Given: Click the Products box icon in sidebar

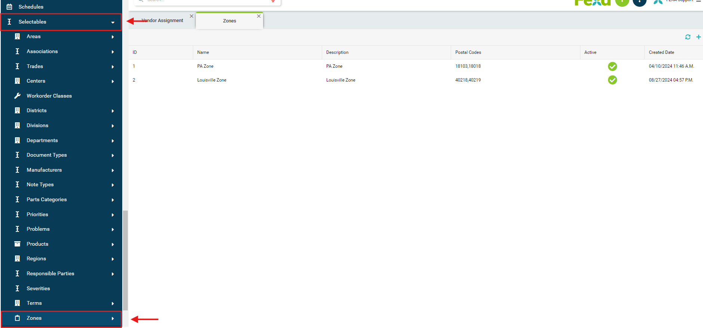Looking at the screenshot, I should (17, 244).
